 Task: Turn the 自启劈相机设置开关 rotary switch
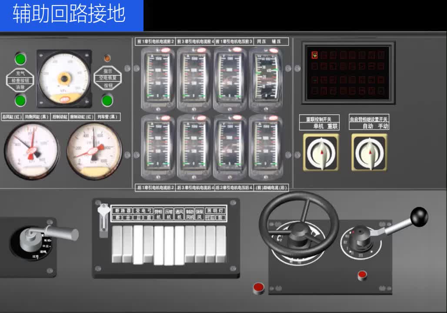[370, 153]
